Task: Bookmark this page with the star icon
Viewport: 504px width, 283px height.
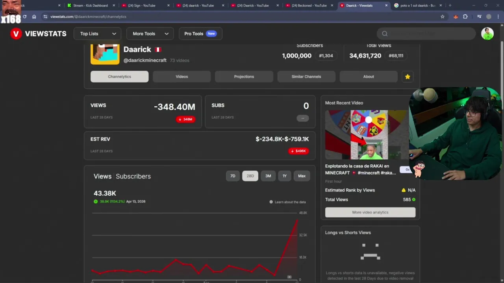Action: click(443, 17)
